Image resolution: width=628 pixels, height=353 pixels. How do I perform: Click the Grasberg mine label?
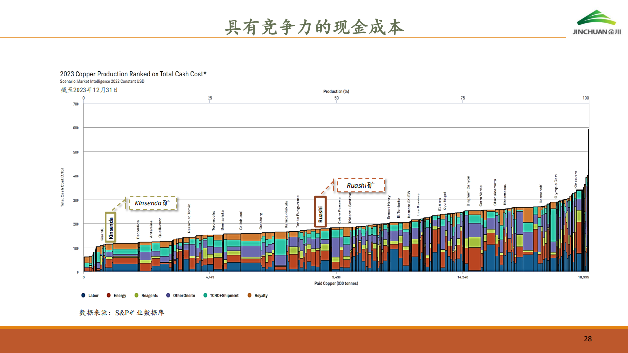tap(261, 221)
